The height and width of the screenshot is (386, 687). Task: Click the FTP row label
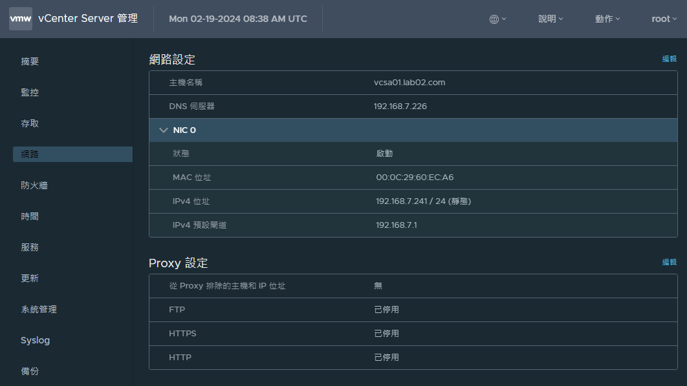[177, 309]
